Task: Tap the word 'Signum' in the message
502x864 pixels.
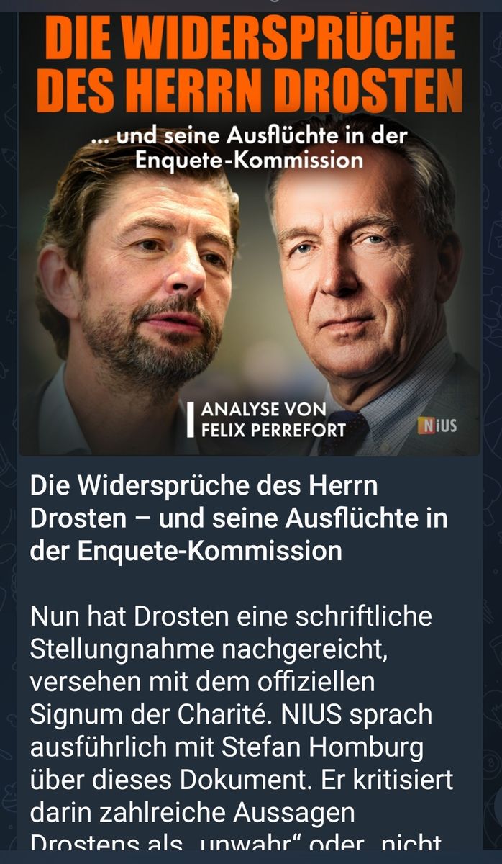Action: [x=79, y=715]
